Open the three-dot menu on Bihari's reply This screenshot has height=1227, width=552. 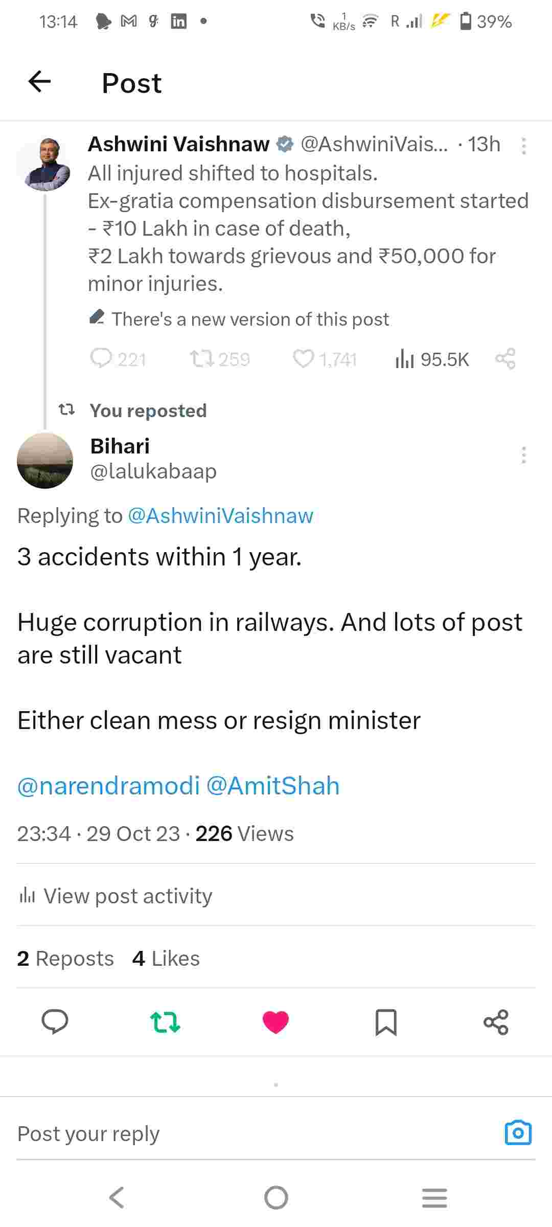pyautogui.click(x=524, y=457)
